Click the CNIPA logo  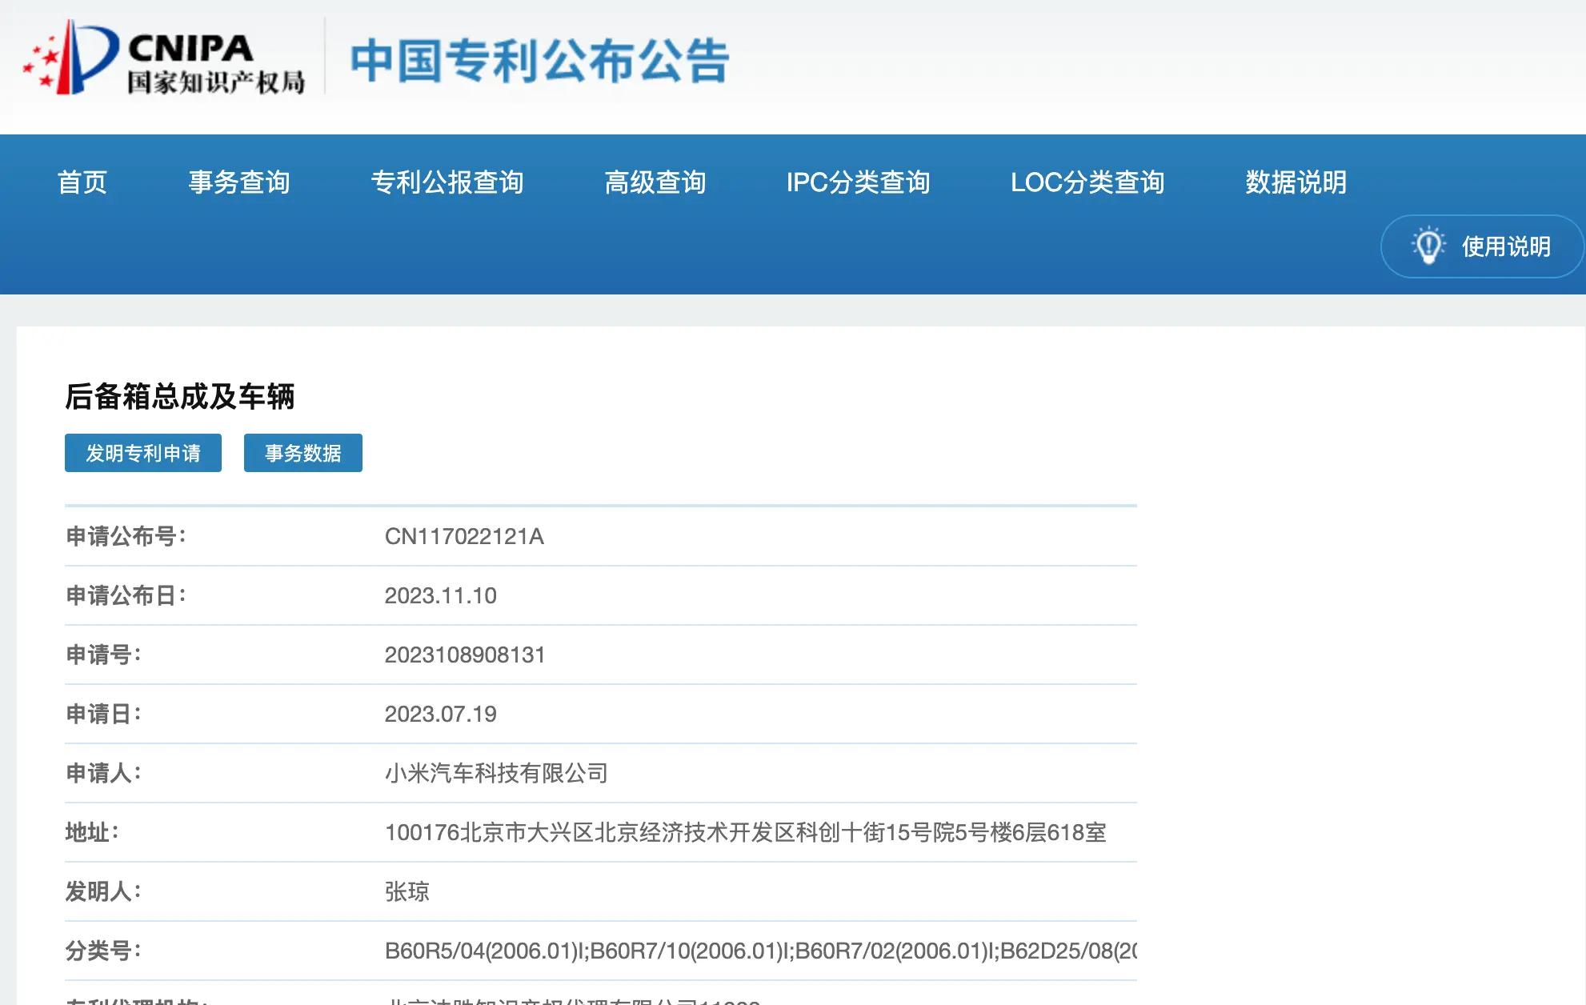pos(164,58)
